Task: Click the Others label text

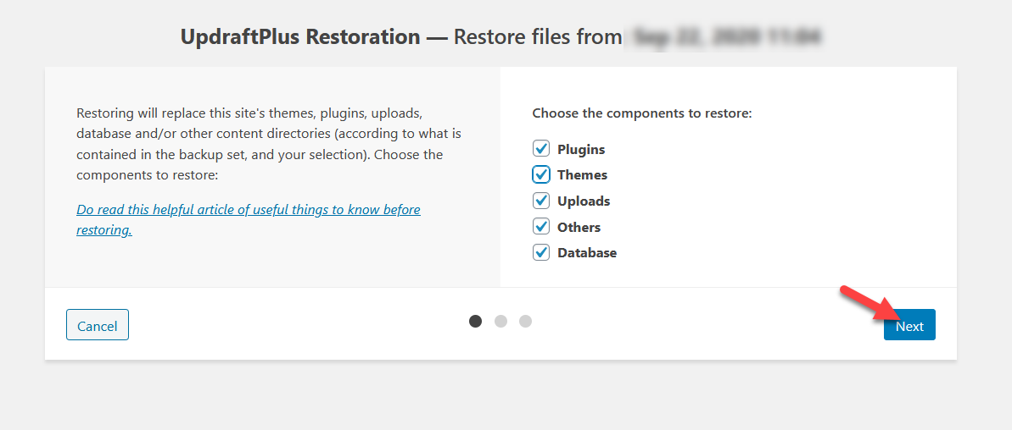Action: tap(579, 227)
